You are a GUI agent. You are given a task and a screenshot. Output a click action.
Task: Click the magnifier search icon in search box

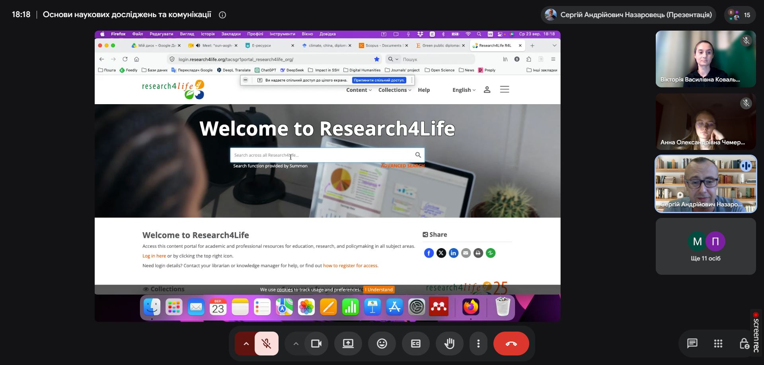pos(418,155)
